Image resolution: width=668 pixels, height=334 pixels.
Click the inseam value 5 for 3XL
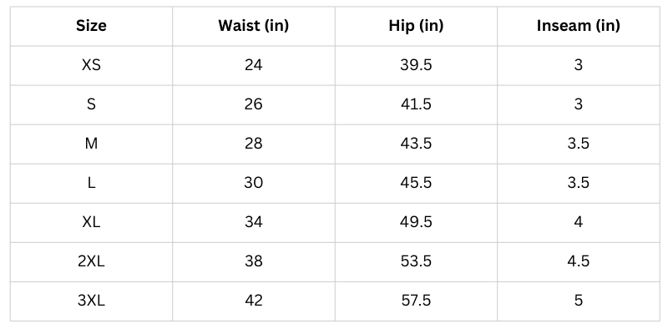point(579,301)
